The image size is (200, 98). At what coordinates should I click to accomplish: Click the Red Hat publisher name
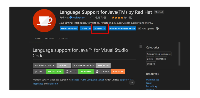pyautogui.click(x=64, y=18)
